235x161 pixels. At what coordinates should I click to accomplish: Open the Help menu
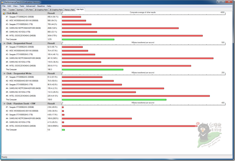tap(49, 6)
